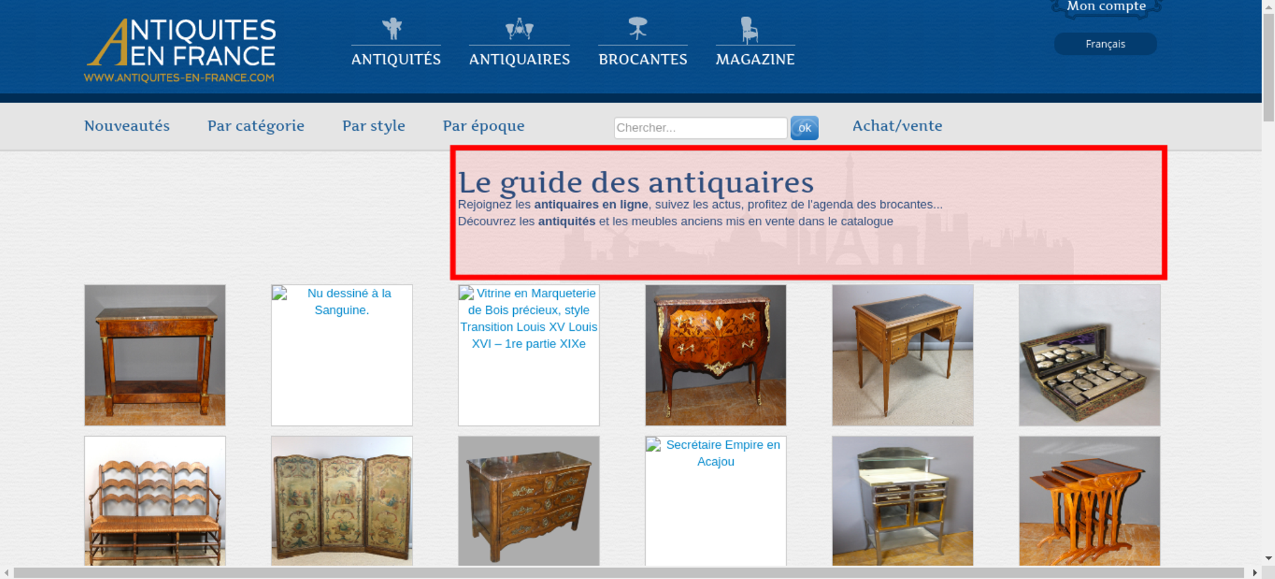Click the scroll-down arrow of vertical scrollbar

pos(1268,558)
